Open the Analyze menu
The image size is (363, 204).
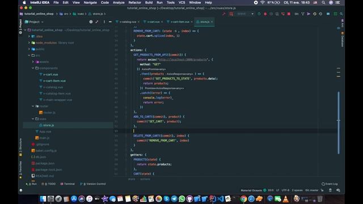(x=119, y=2)
